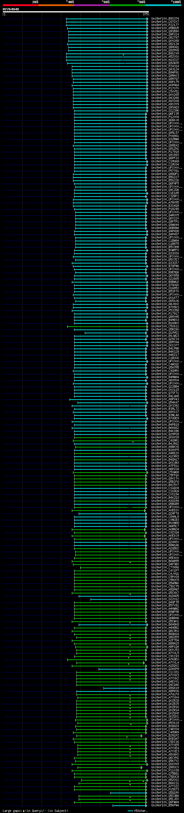The width and height of the screenshot is (184, 813).
Task: Click the green alignment bar for UniRef100_C5X6I1
Action: 107,326
